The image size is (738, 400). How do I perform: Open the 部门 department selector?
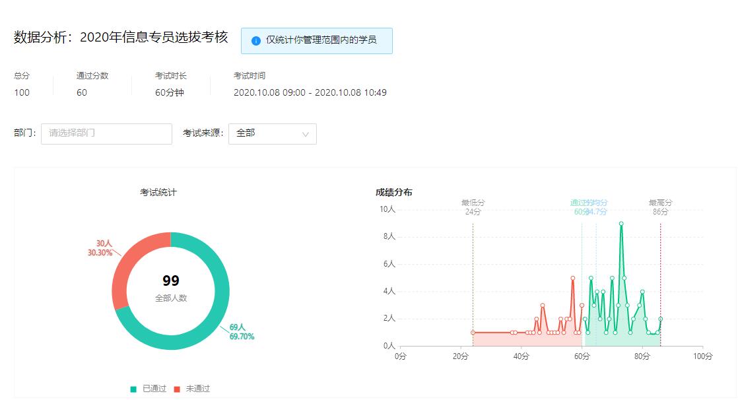click(x=106, y=134)
